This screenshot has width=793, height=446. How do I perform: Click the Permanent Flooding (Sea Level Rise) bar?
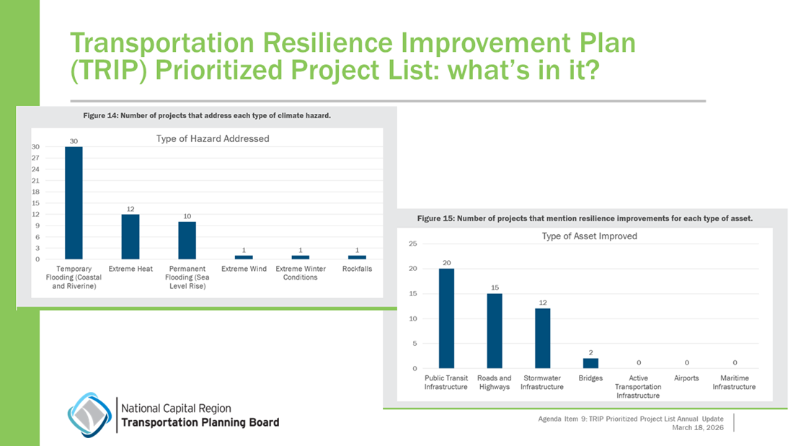click(187, 241)
